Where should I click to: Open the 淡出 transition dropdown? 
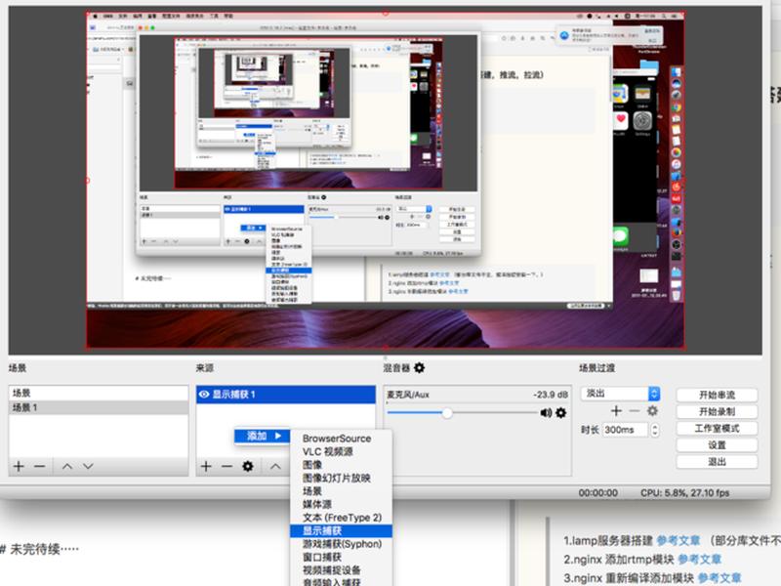tap(621, 394)
